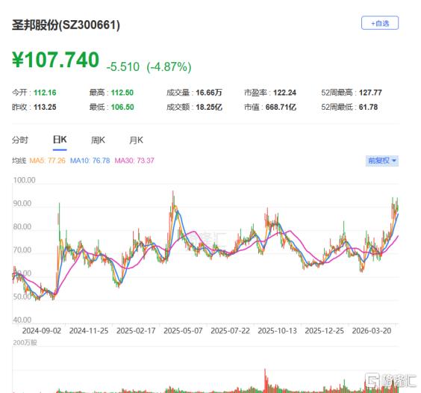Click the 200万股 volume axis label

click(x=25, y=342)
